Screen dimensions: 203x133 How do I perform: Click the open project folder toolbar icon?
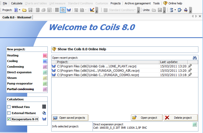tap(24, 10)
